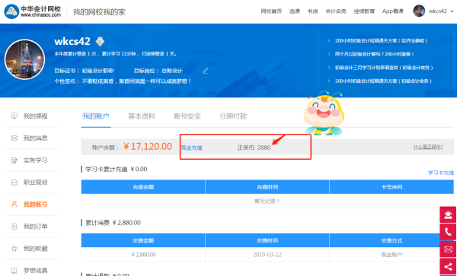Screen dimensions: 457x276
Task: Click the 学习卡充值 link
Action: coord(441,173)
